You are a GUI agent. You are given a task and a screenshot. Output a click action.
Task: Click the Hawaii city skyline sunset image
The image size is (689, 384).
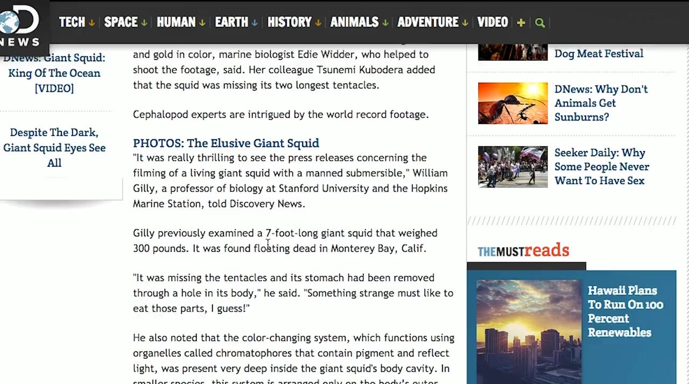click(x=529, y=331)
